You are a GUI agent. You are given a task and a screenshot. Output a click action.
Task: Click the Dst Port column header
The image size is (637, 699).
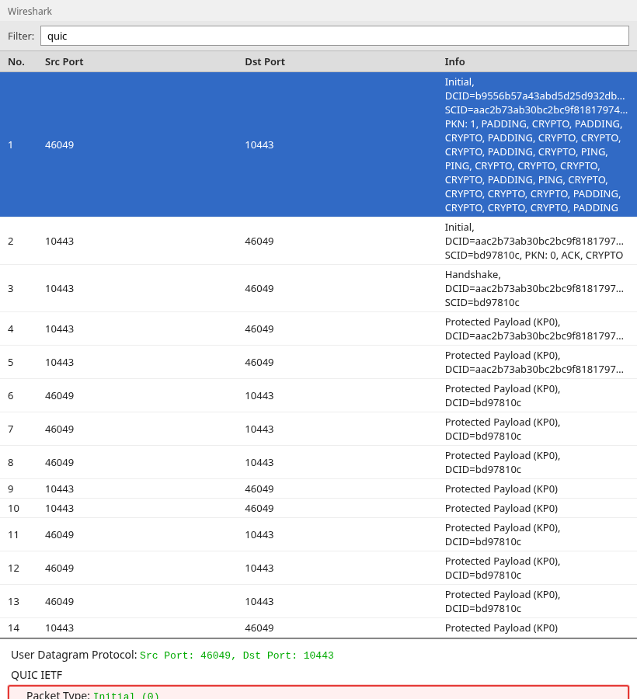tap(264, 61)
